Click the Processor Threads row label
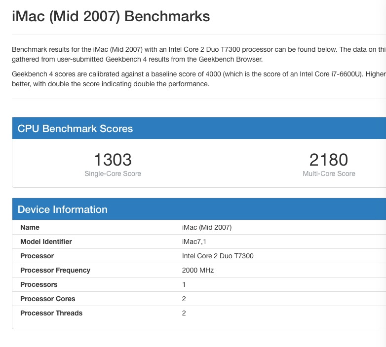This screenshot has height=347, width=386. (x=51, y=313)
